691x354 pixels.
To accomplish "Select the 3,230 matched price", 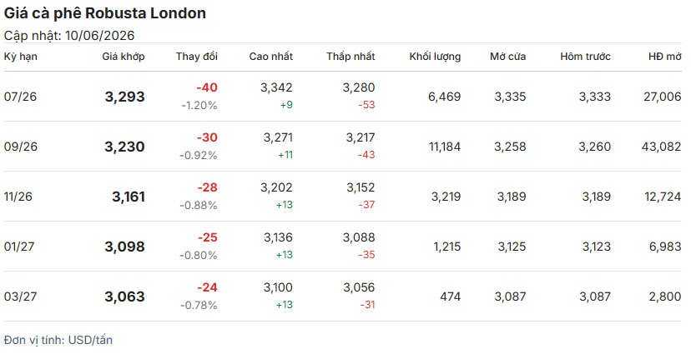I will pos(124,147).
